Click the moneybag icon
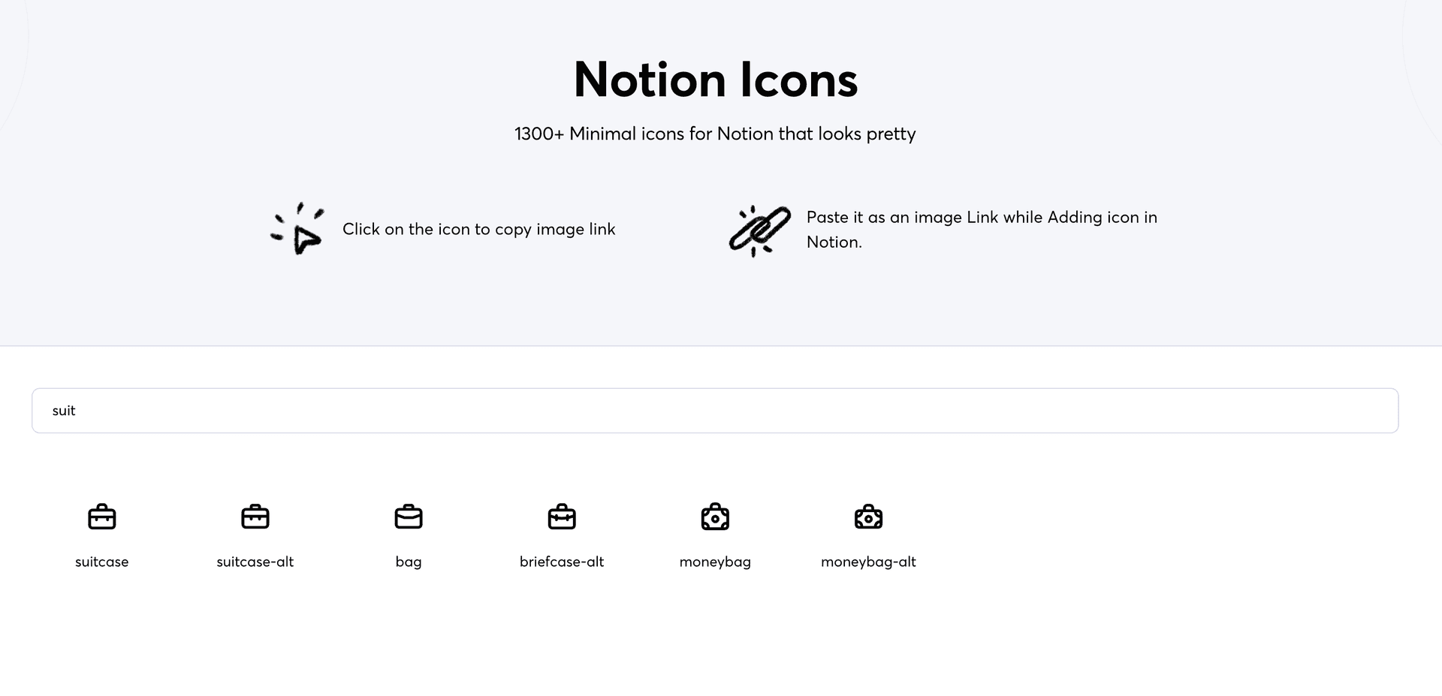 click(715, 517)
